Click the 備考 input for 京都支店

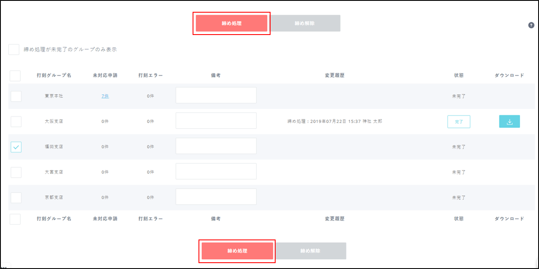point(216,196)
